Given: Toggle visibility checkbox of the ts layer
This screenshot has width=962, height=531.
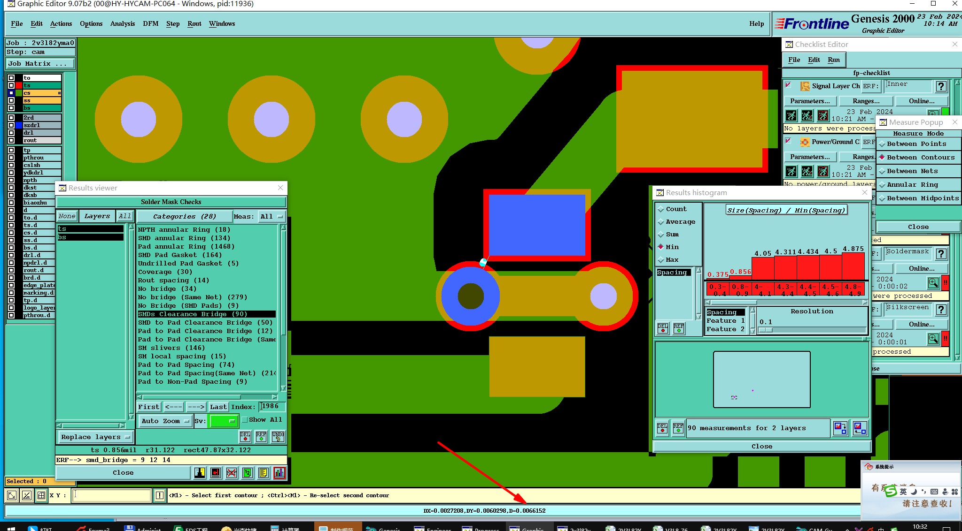Looking at the screenshot, I should click(x=11, y=85).
